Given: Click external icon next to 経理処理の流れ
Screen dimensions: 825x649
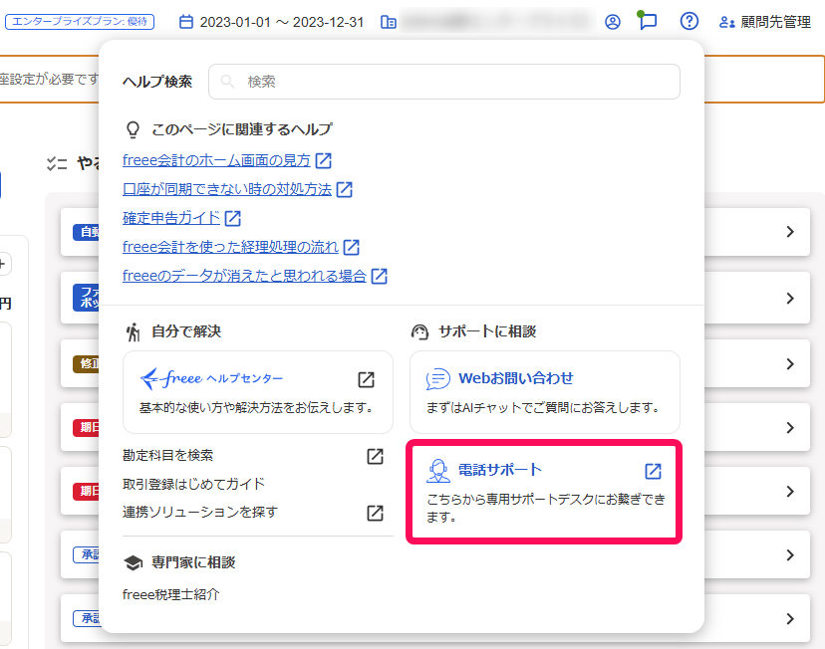Looking at the screenshot, I should click(x=351, y=247).
